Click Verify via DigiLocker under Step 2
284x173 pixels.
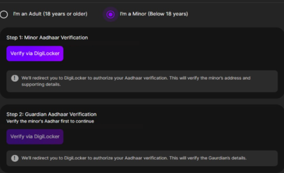[x=35, y=137]
